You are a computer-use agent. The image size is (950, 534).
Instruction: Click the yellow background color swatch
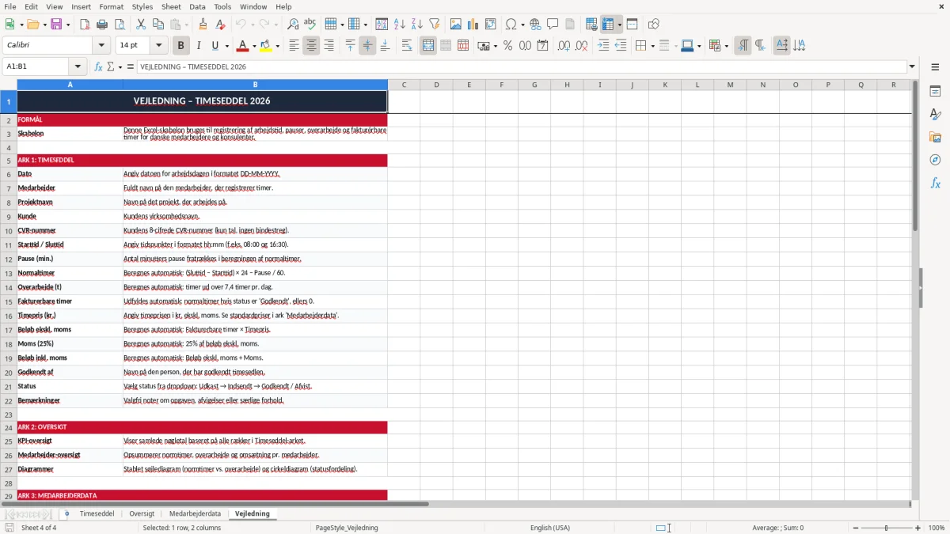point(267,46)
